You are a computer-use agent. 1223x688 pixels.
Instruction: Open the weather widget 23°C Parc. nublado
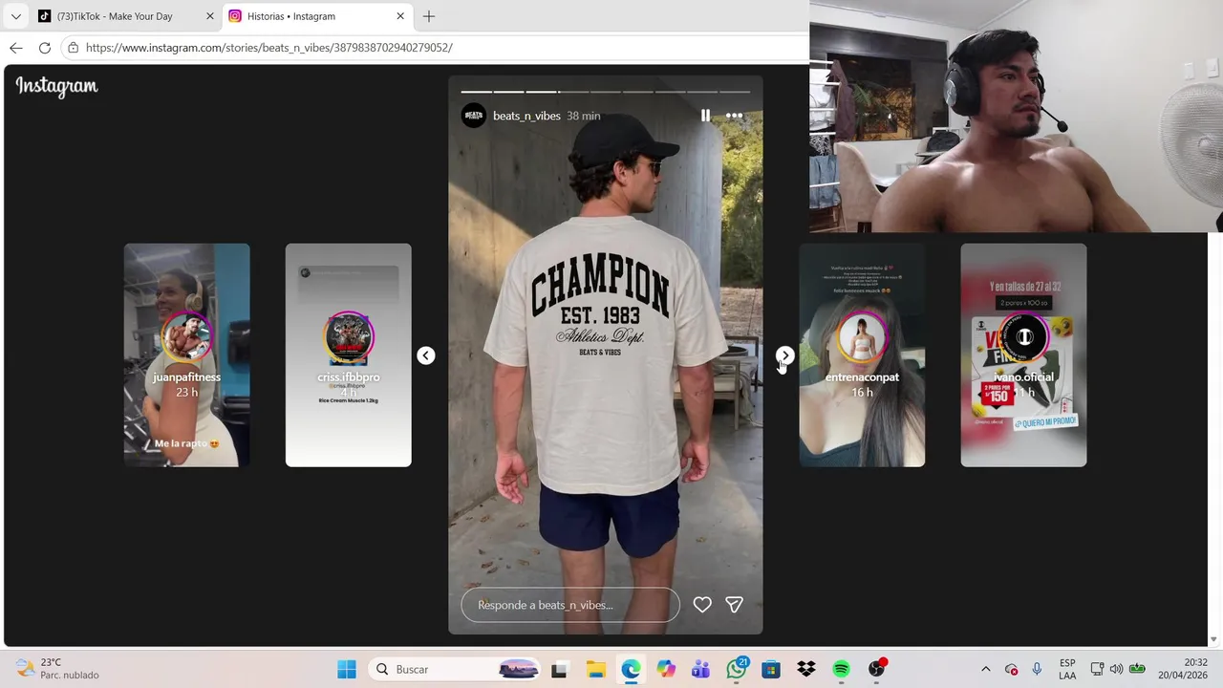[58, 669]
